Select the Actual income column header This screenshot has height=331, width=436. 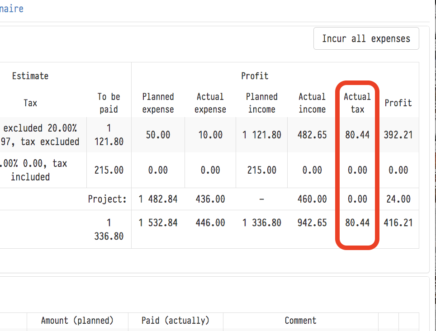click(x=312, y=103)
